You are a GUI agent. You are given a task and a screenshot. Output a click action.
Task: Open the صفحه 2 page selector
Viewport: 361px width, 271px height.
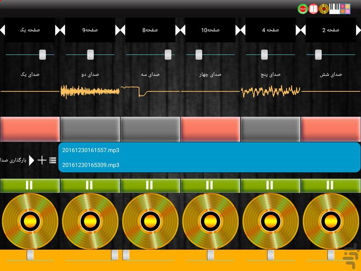coord(330,30)
